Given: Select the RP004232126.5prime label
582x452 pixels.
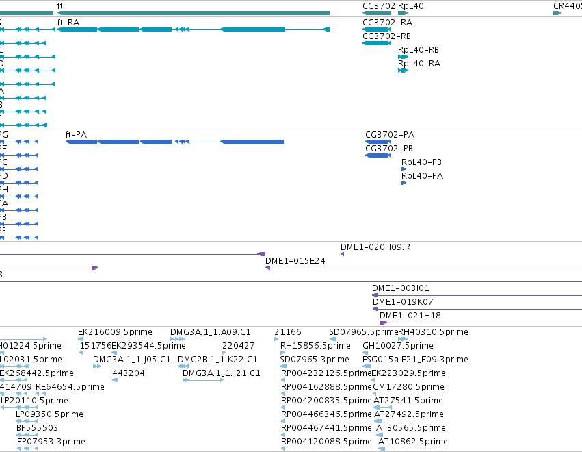Looking at the screenshot, I should [x=326, y=373].
